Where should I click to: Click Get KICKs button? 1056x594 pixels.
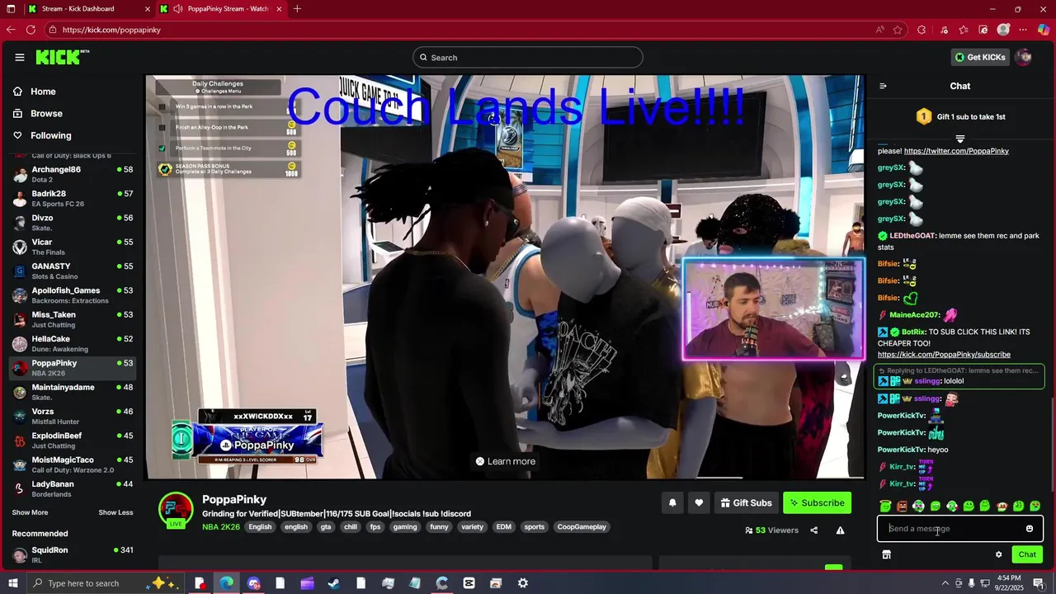(980, 57)
